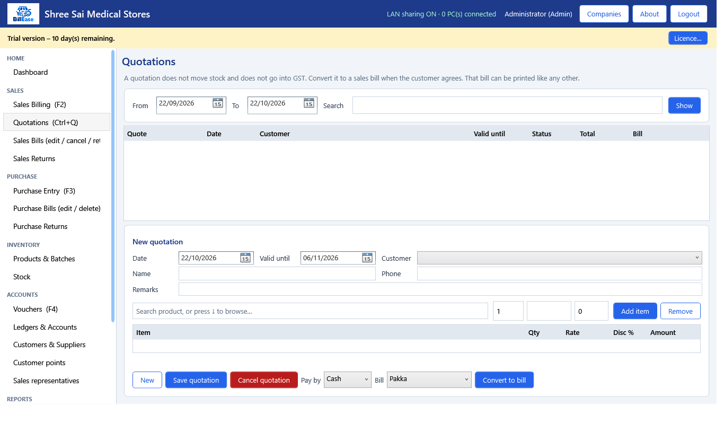Open Sales Bills edit/cancel page
The image size is (724, 424).
[57, 140]
